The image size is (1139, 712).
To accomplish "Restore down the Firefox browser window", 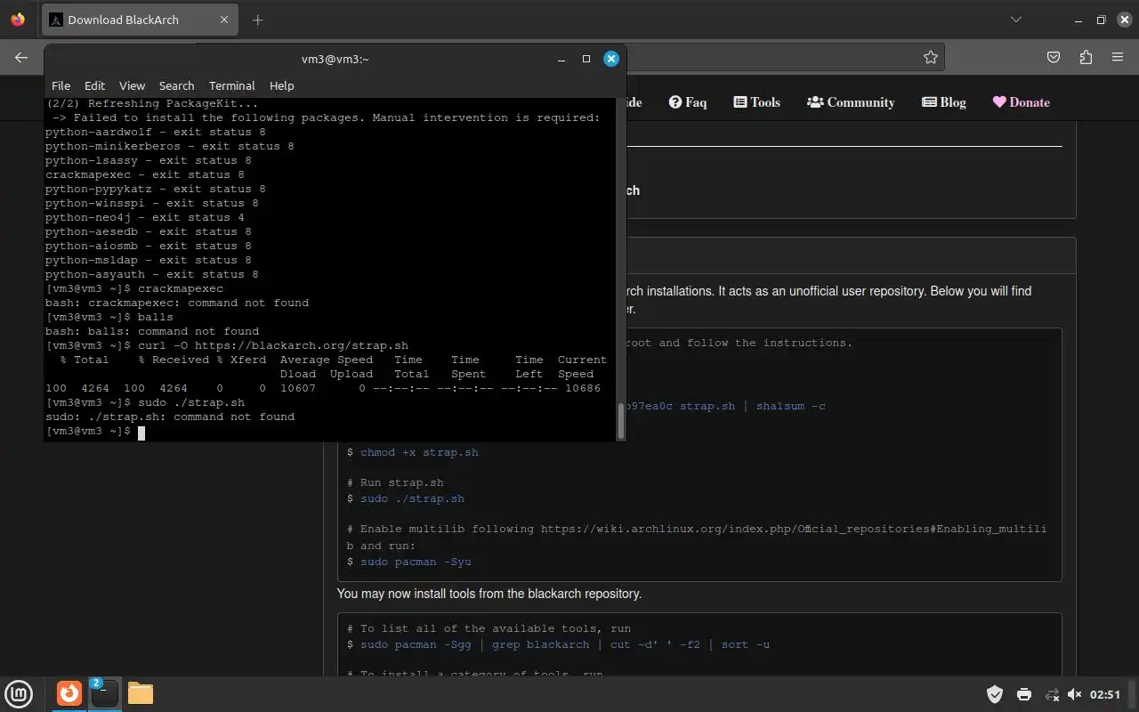I will (1101, 20).
